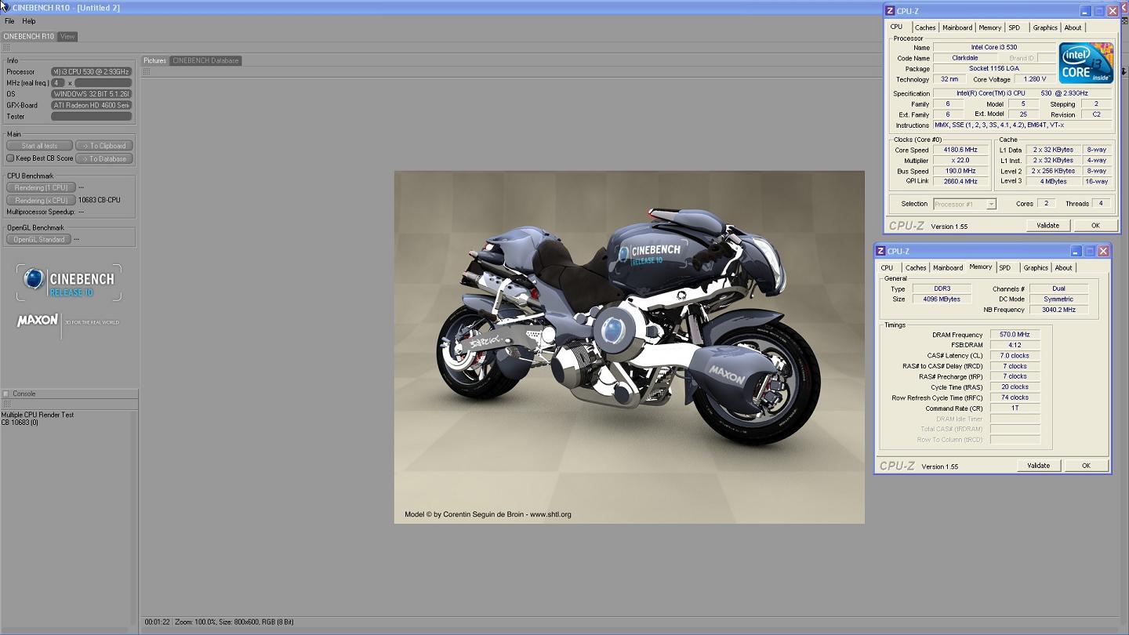The height and width of the screenshot is (635, 1129).
Task: Click the Bus Speed 190.0 MHz value
Action: [x=960, y=171]
